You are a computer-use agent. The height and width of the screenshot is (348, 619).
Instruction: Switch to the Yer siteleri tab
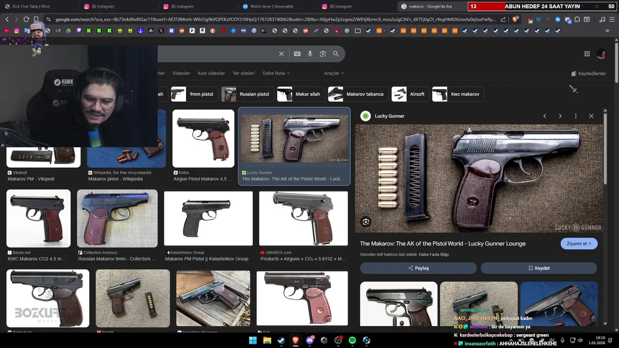pos(244,73)
